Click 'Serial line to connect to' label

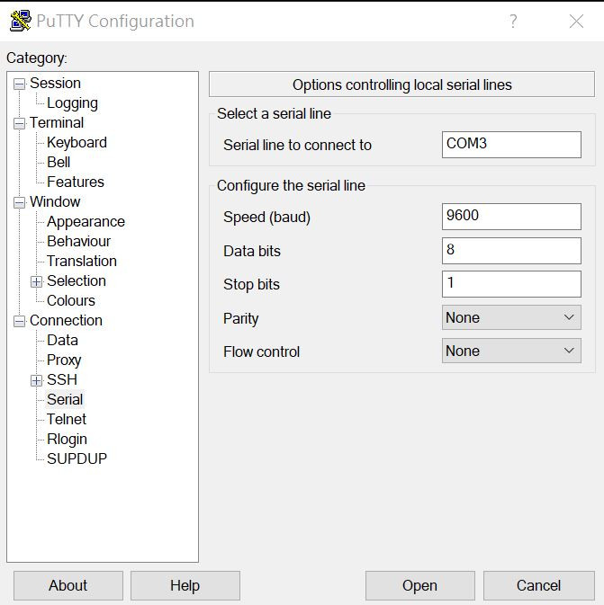coord(297,145)
